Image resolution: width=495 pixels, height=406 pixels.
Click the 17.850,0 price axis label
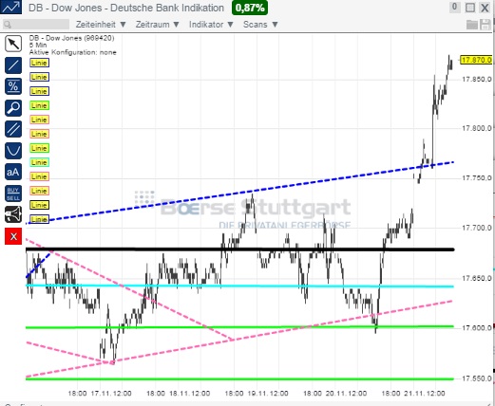click(x=477, y=79)
